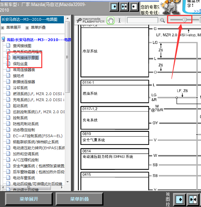Open 防抱死制动系统 tree item
This screenshot has width=201, height=207.
pos(26,124)
